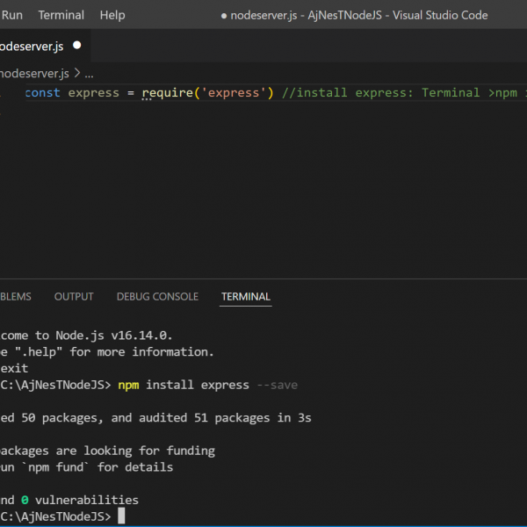This screenshot has height=527, width=527.
Task: Click the empty editor area below code
Action: coord(263,193)
